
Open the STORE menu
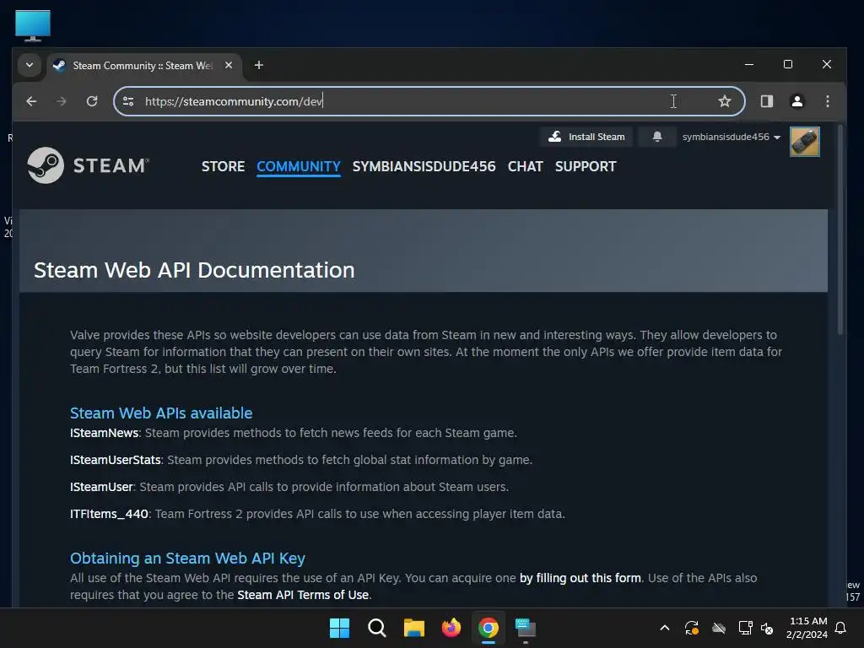pyautogui.click(x=223, y=166)
